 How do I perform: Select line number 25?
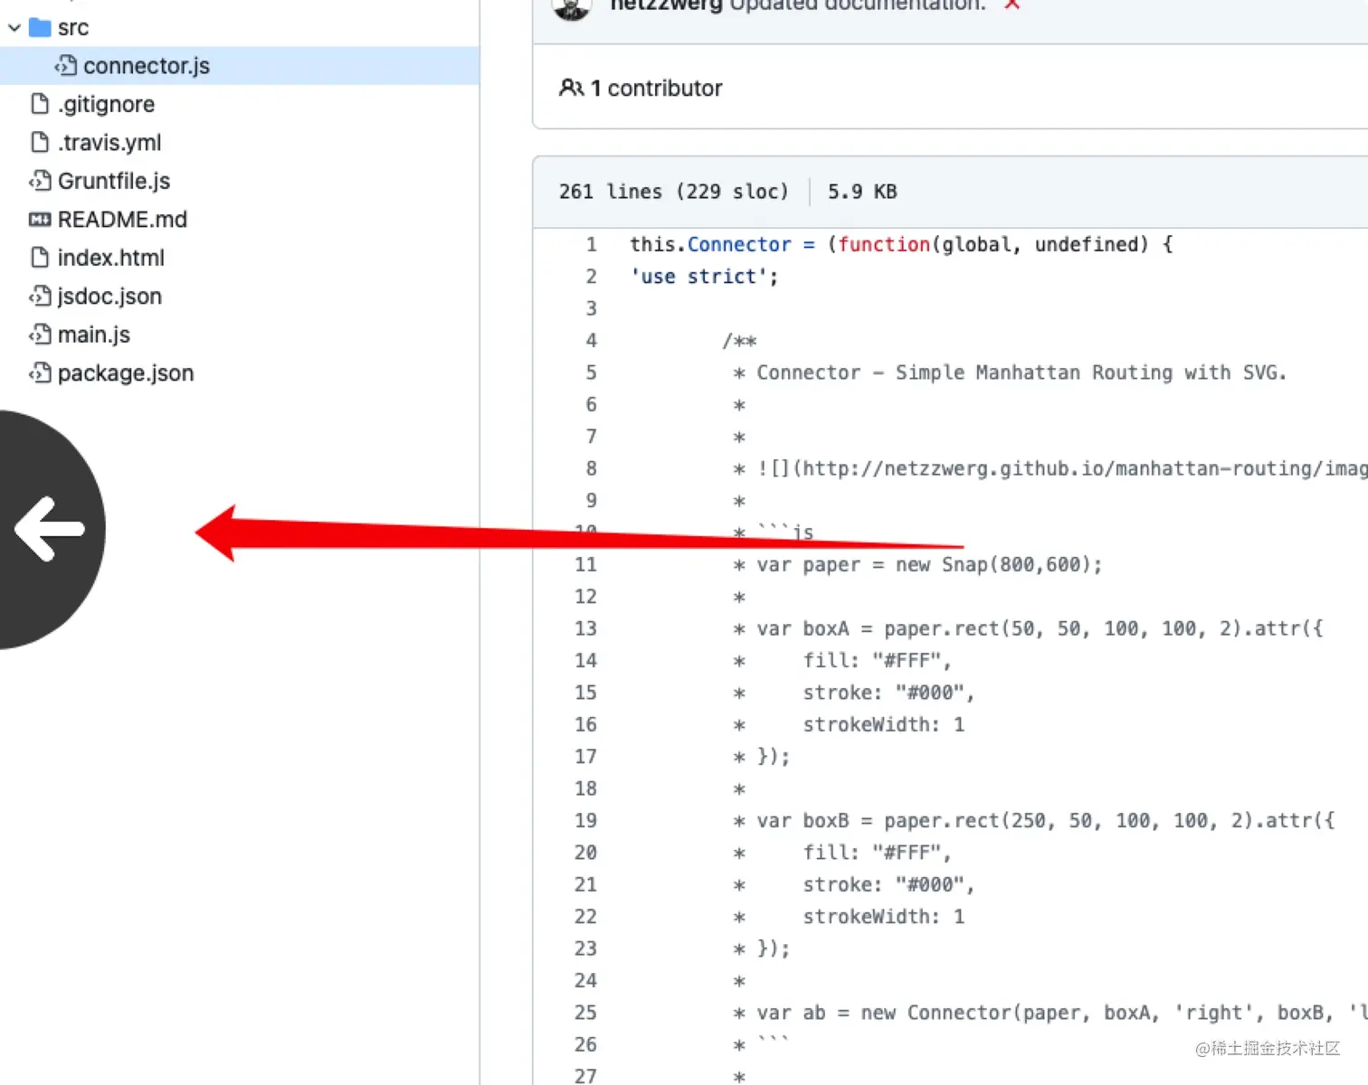(x=586, y=1013)
